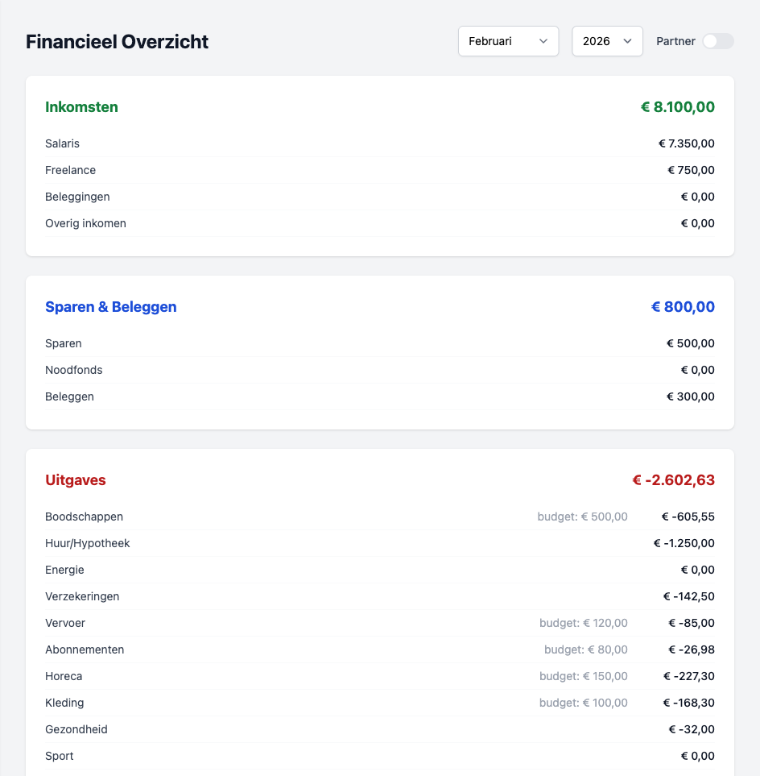Click the Sport row label
760x776 pixels.
click(x=60, y=757)
